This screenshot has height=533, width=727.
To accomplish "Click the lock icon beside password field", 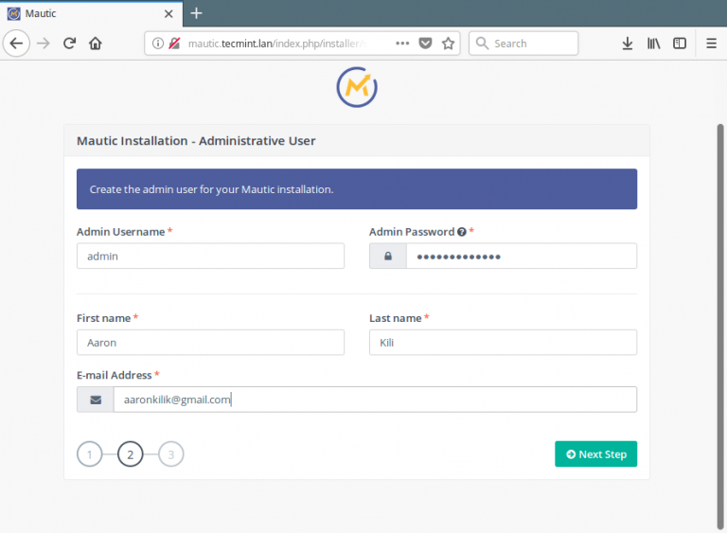I will 387,257.
